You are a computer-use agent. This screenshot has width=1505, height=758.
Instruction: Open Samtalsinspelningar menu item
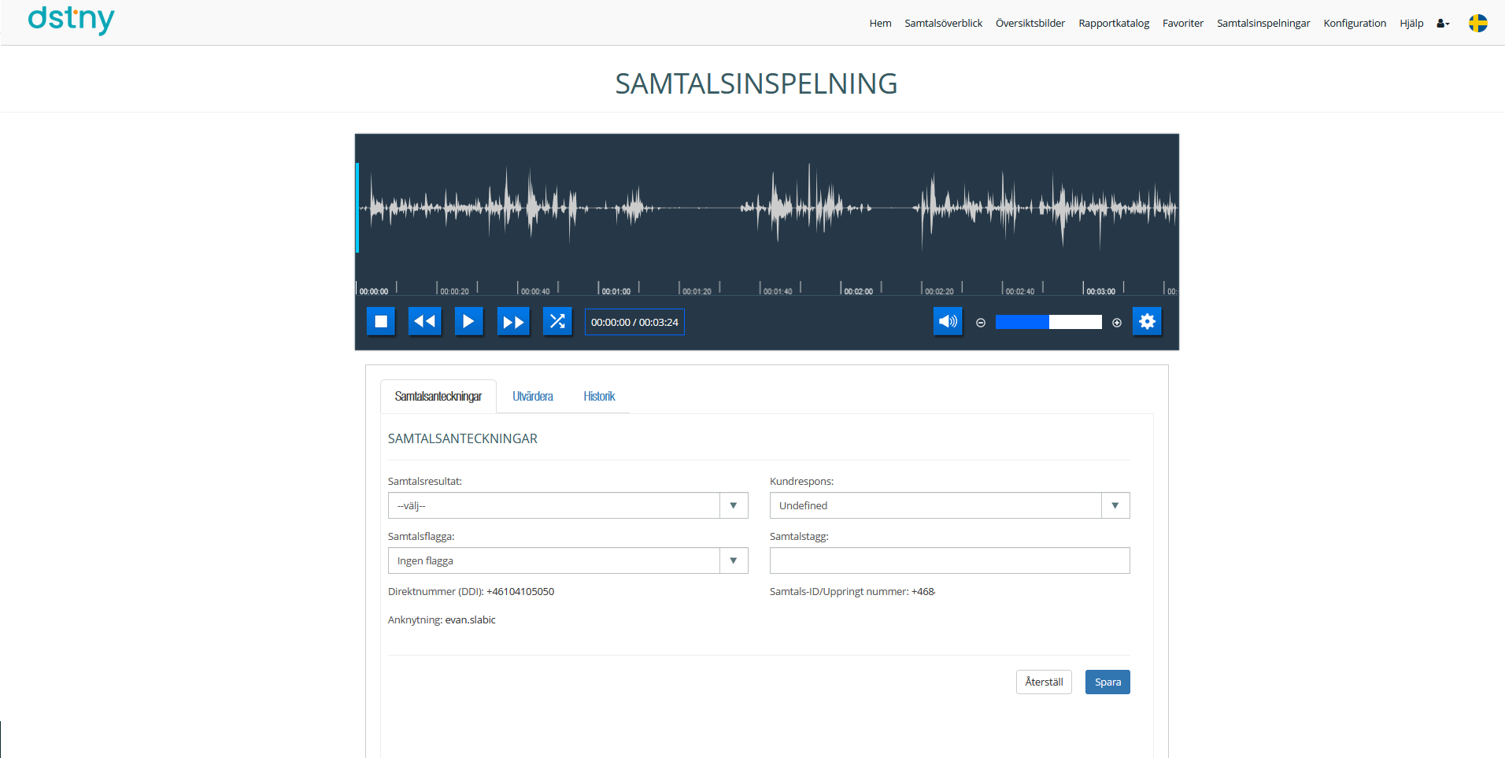point(1263,24)
